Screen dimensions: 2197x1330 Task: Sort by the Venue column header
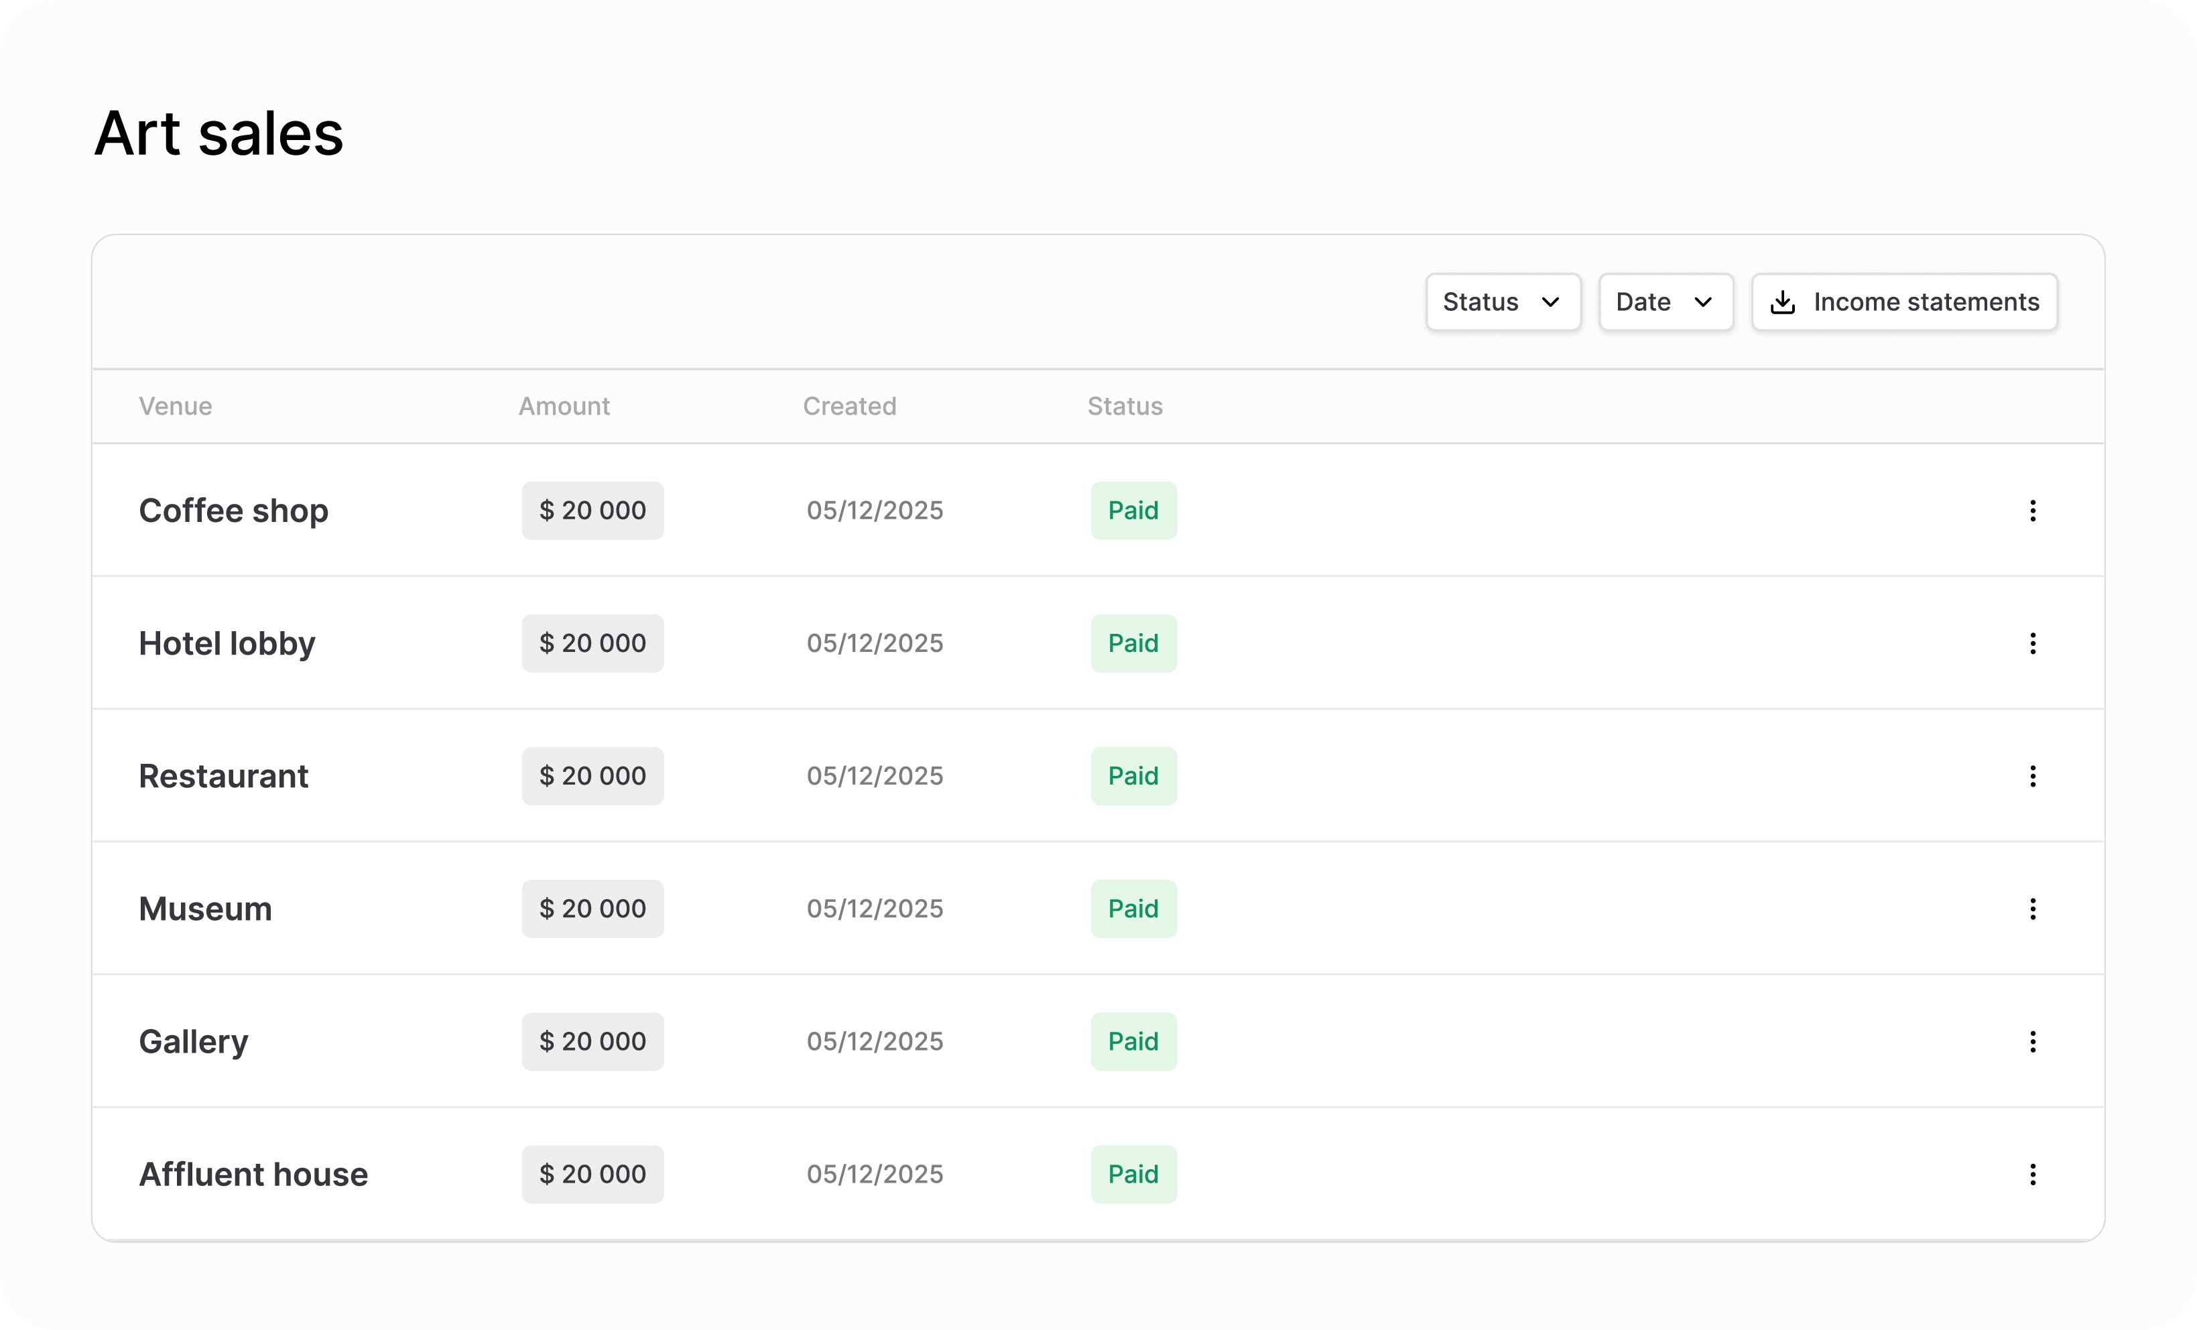click(176, 407)
